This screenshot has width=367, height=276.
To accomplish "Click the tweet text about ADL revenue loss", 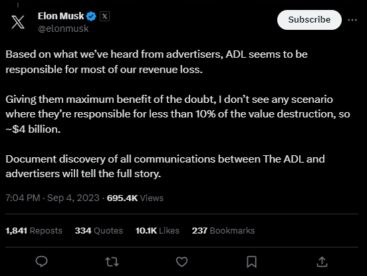I will (156, 62).
